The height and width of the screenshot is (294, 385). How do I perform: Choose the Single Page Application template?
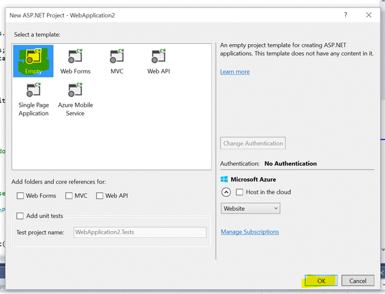(x=33, y=99)
